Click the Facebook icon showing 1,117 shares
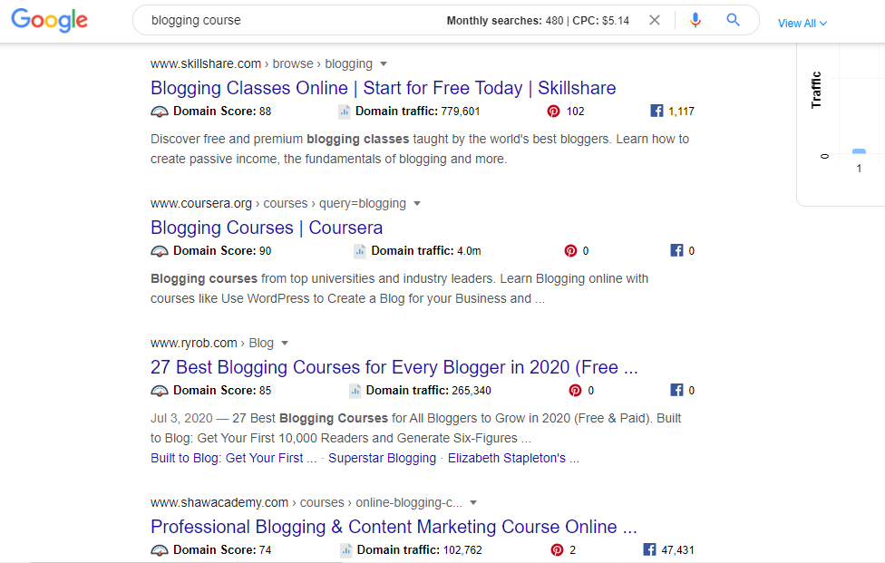 coord(656,111)
